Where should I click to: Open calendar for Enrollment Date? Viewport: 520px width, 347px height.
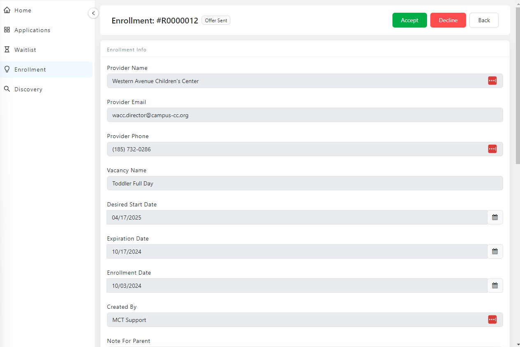pos(495,286)
